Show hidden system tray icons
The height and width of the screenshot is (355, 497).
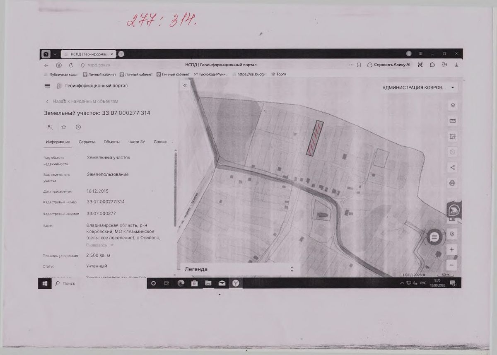(x=402, y=283)
